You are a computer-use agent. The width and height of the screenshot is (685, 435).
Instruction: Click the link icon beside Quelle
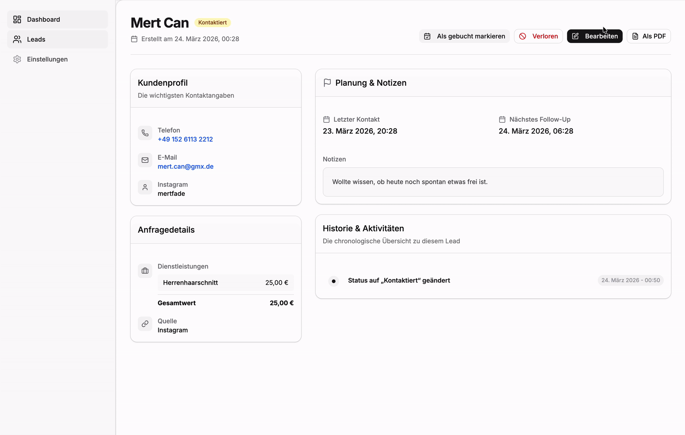pos(145,324)
